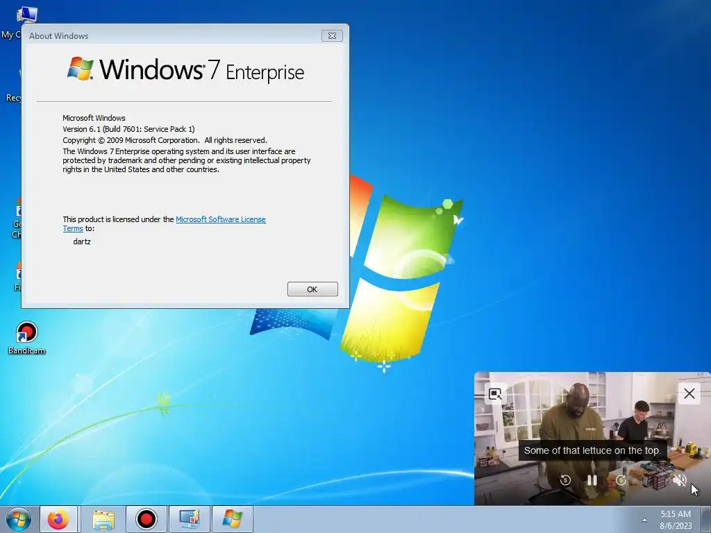Launch Firefox from the taskbar
Screen dimensions: 711x533
(x=58, y=519)
